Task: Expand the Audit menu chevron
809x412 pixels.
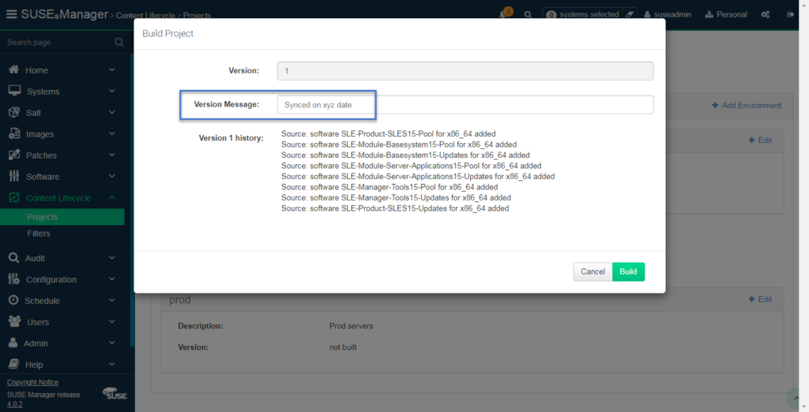Action: pos(112,258)
